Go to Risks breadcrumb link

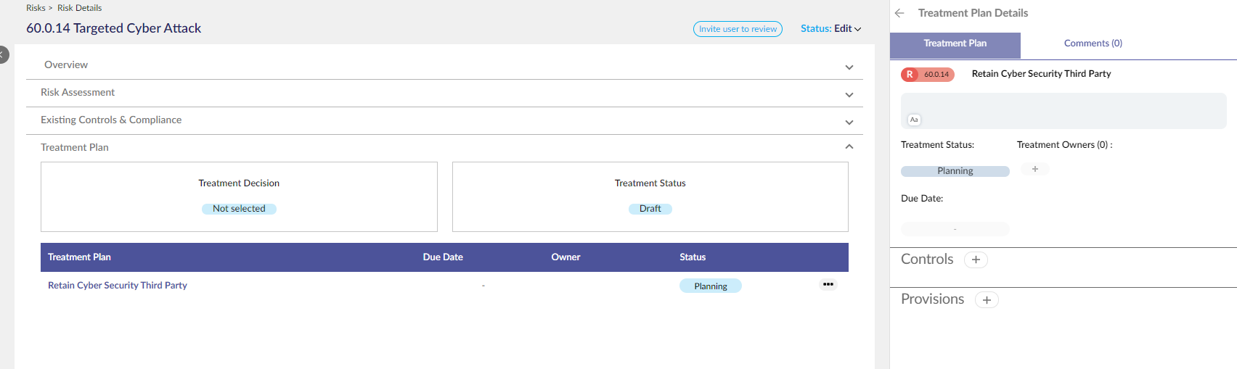36,8
